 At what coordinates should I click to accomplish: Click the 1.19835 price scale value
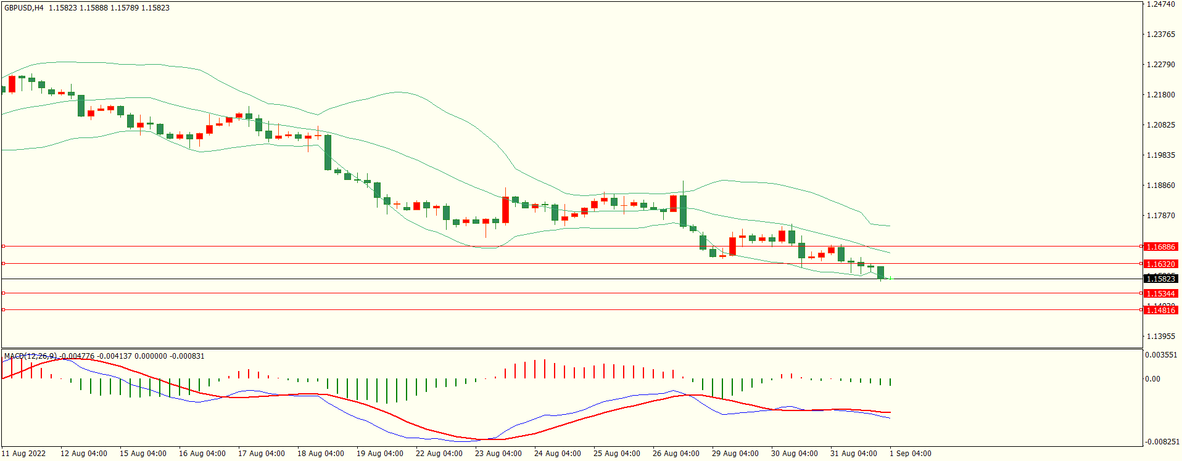pyautogui.click(x=1160, y=155)
